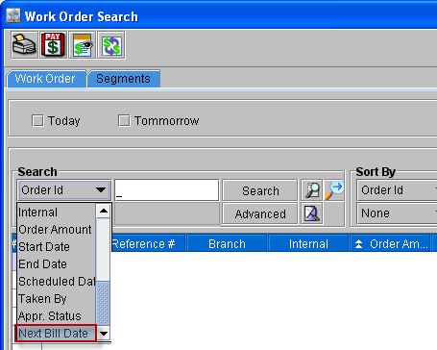Click the PAY dollar icon
Screen dimensions: 437x350
pos(53,45)
